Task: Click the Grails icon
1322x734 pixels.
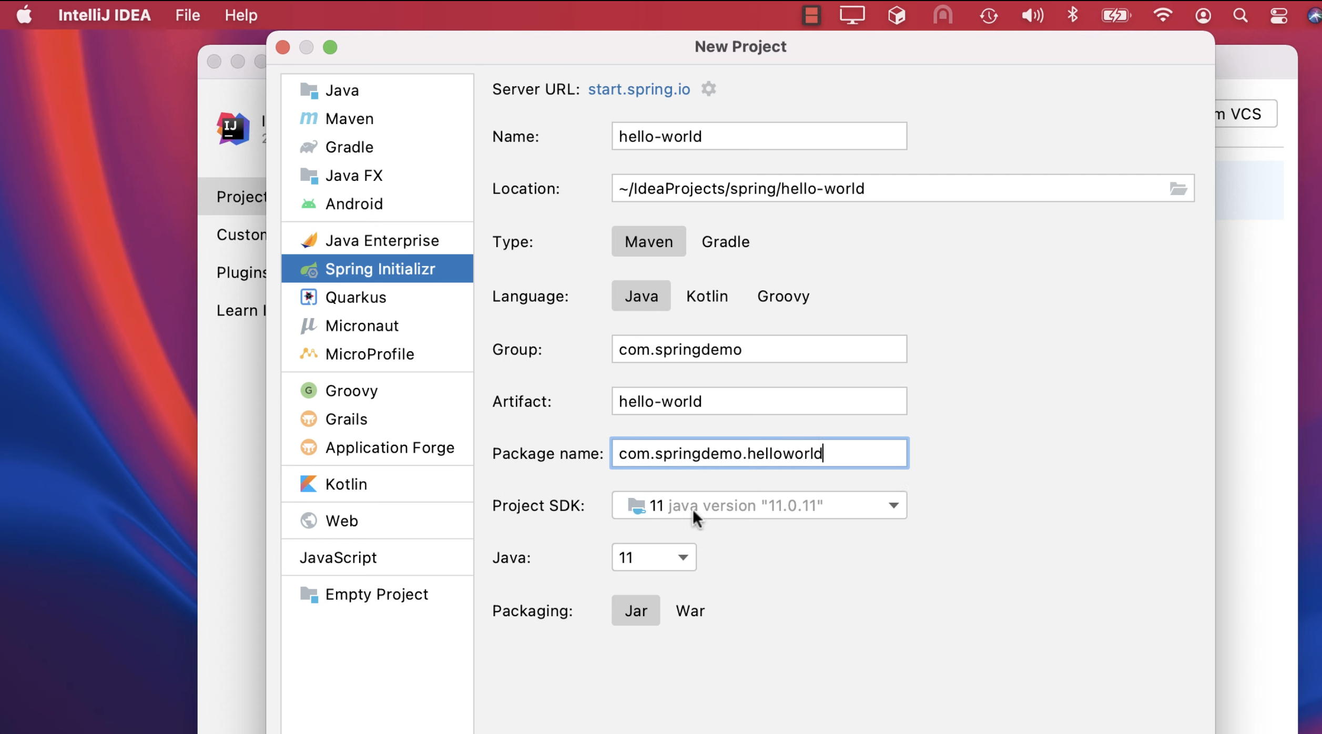Action: (x=309, y=419)
